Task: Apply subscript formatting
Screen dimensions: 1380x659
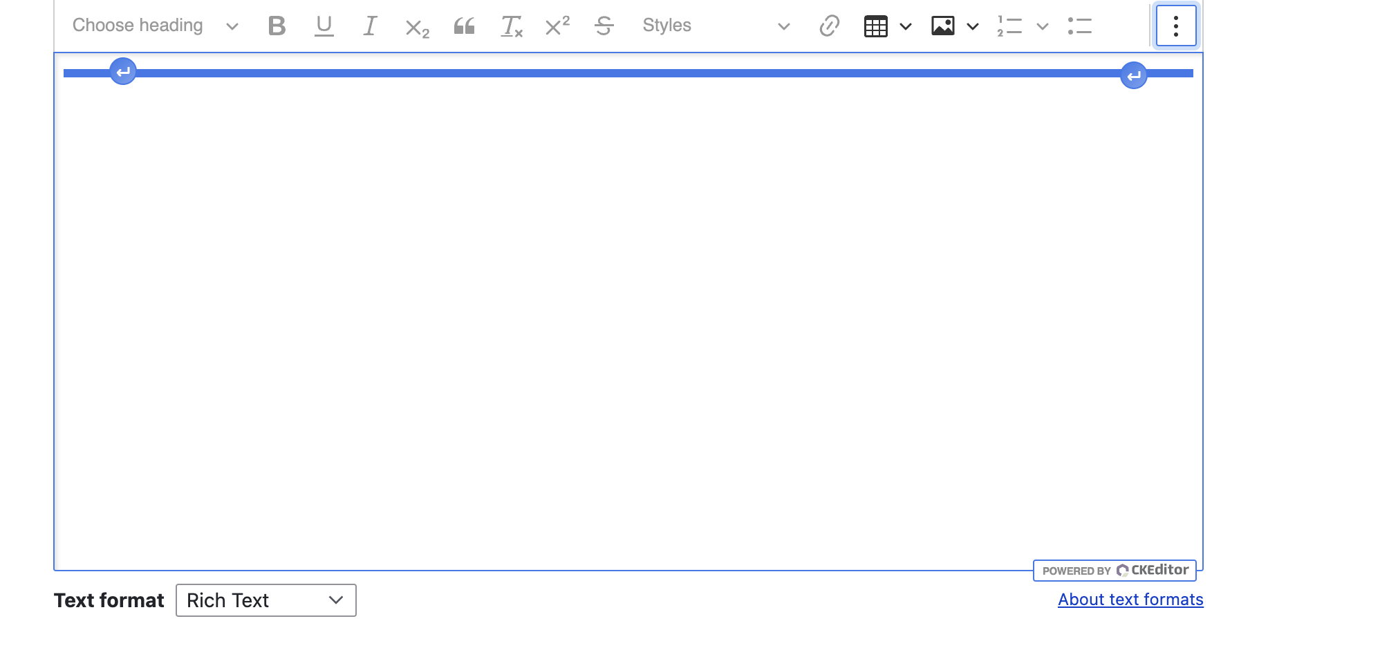Action: click(x=417, y=28)
